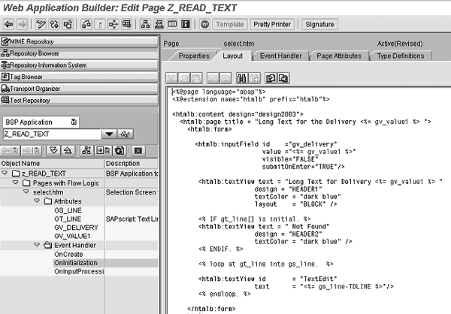Click the binoculars Find icon in the editor toolbar
451x314 pixels.
(242, 77)
